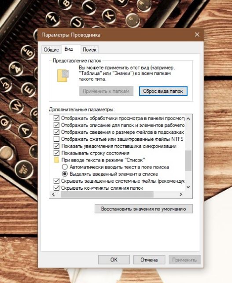Viewport: 232px width, 283px height.
Task: Click the Сброс вида папок button
Action: click(163, 91)
